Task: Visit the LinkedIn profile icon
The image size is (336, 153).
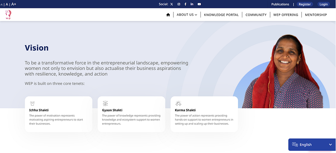Action: click(x=192, y=4)
